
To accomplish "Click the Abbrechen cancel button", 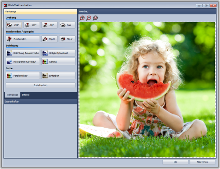I will (202, 162).
